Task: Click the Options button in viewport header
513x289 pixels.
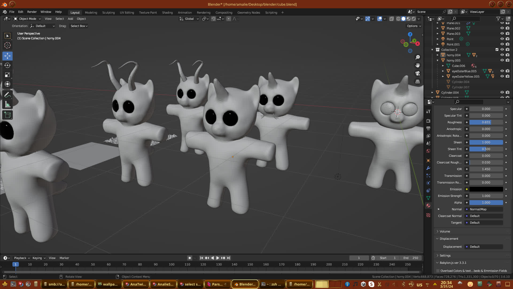Action: (x=414, y=26)
